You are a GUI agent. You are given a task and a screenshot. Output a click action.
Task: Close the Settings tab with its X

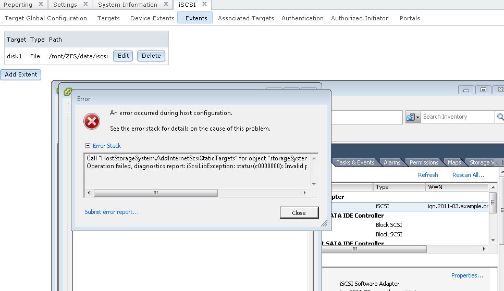point(85,4)
